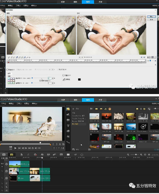Image resolution: width=159 pixels, height=194 pixels.
Task: Switch to Welcome tab in lower window
Action: point(63,100)
